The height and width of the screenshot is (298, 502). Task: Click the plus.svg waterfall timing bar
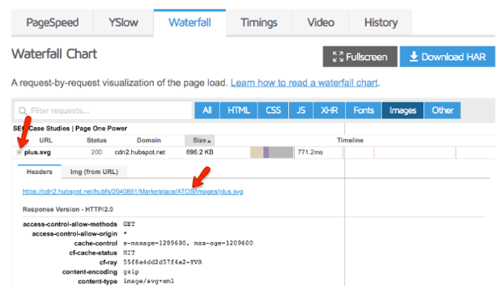(x=272, y=152)
